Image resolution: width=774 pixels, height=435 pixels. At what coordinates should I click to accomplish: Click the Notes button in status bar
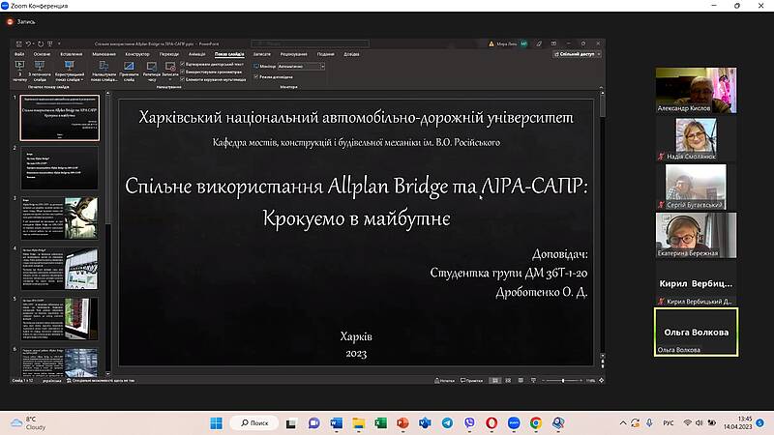click(444, 381)
